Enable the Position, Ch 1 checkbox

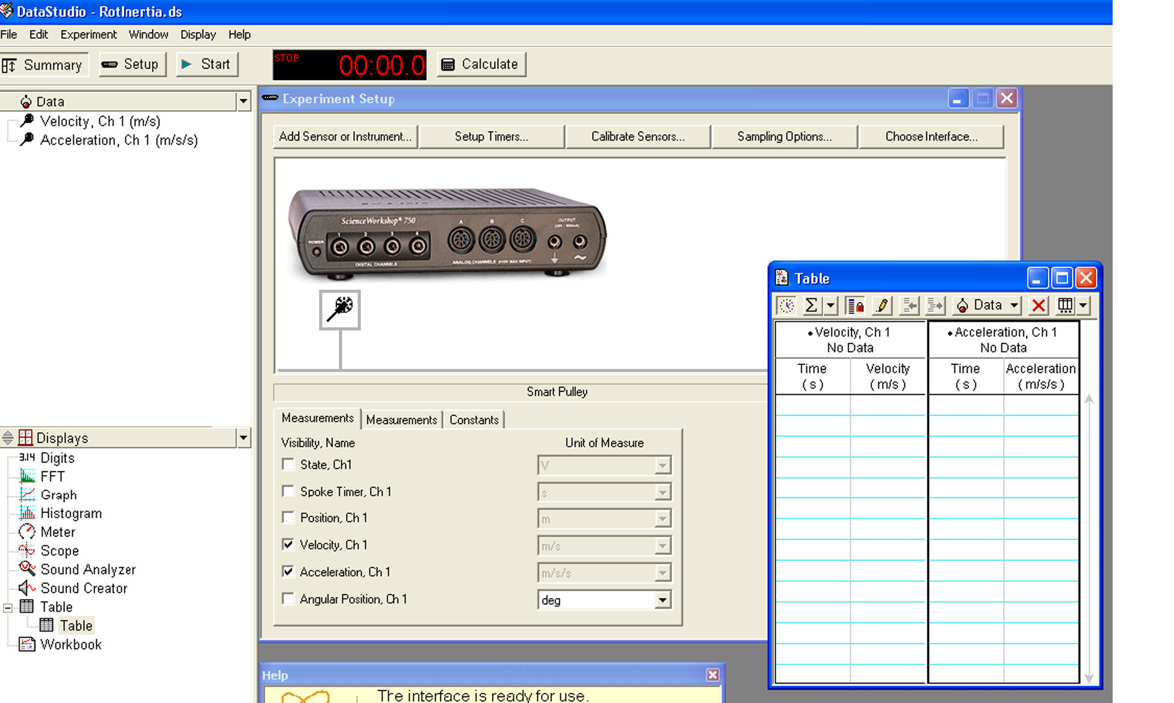tap(288, 518)
